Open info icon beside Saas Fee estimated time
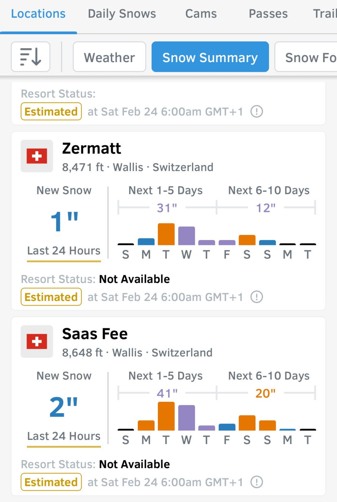Screen dimensions: 337x502 [257, 482]
